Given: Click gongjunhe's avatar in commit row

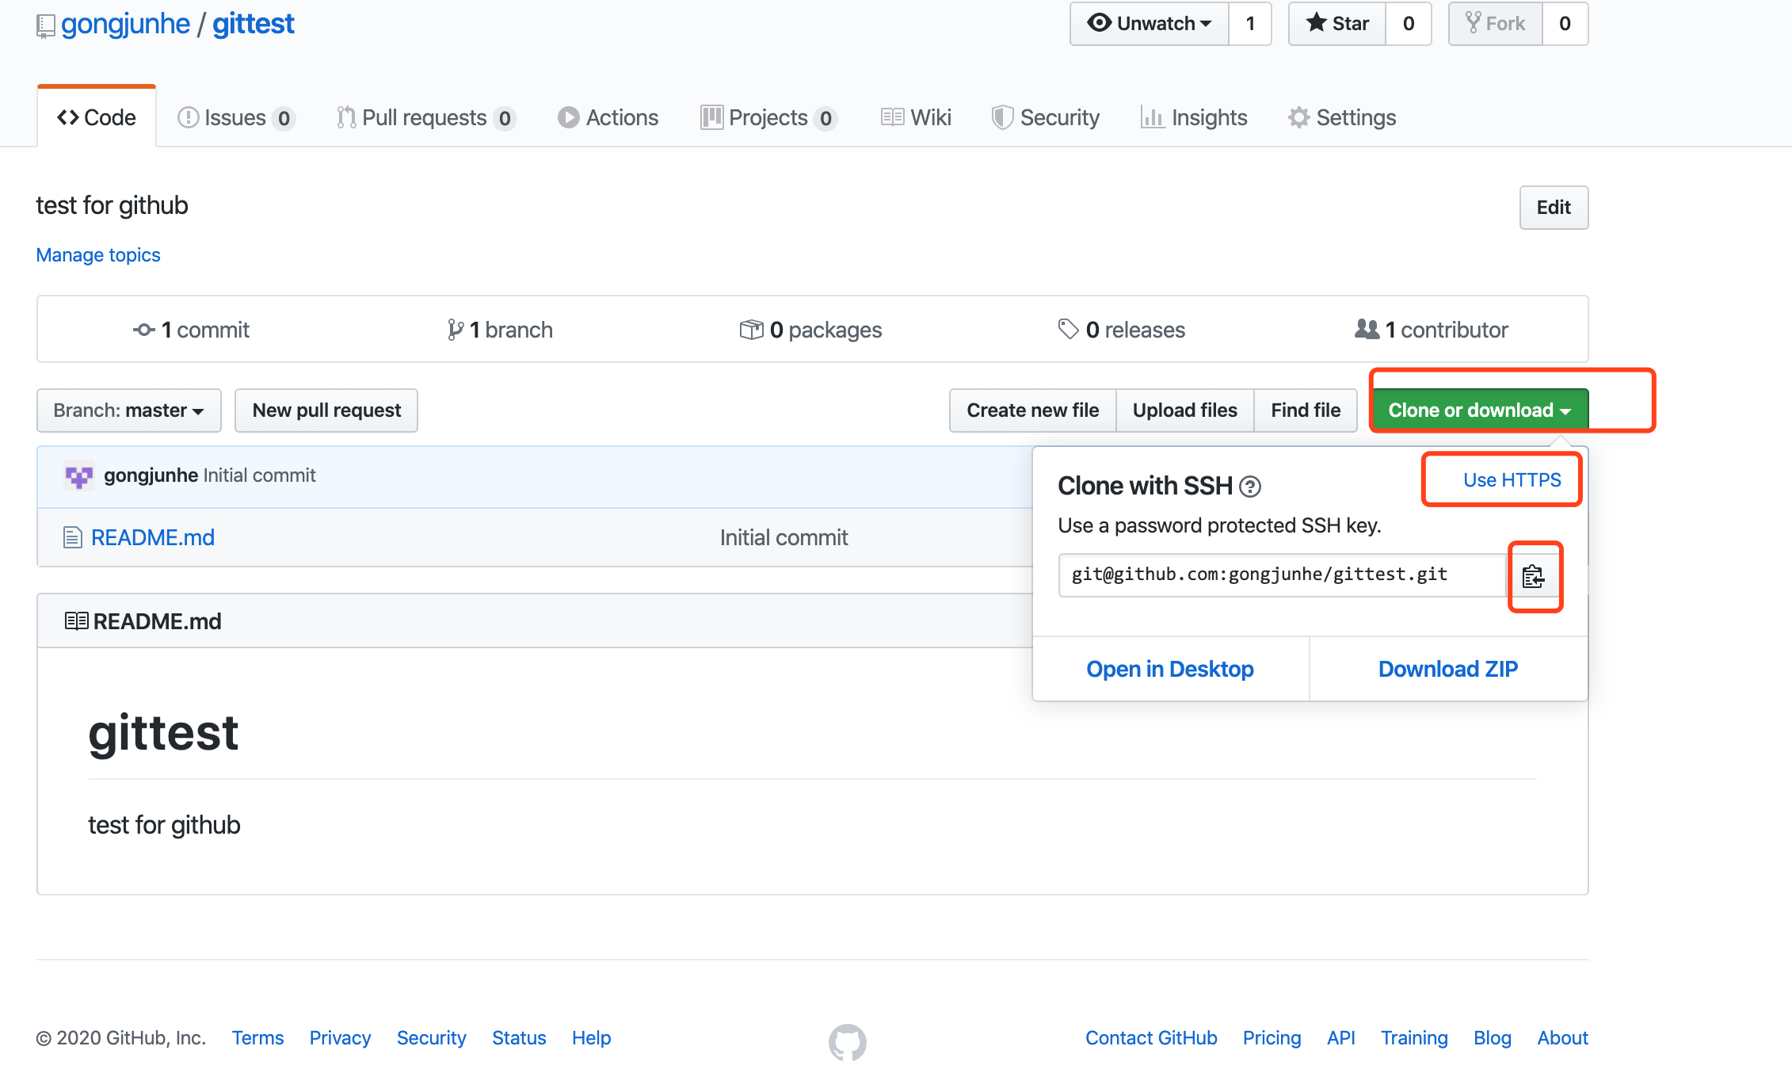Looking at the screenshot, I should pos(78,475).
